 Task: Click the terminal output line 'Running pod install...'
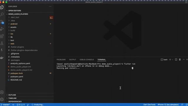[68, 68]
